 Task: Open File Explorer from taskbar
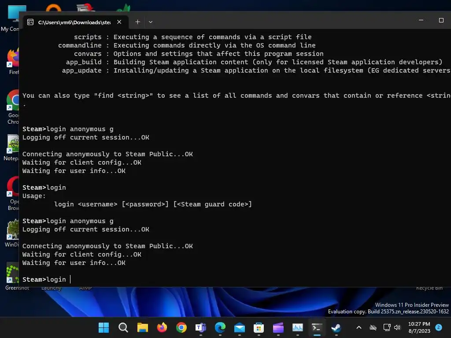(x=142, y=327)
